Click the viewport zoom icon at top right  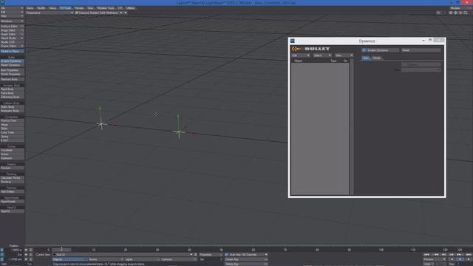466,13
